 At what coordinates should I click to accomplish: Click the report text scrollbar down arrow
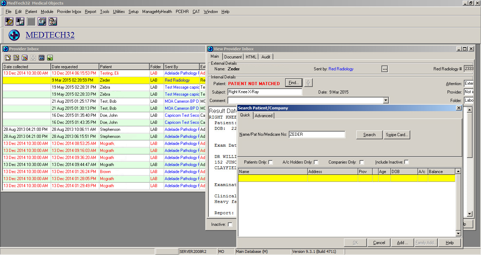click(x=469, y=214)
